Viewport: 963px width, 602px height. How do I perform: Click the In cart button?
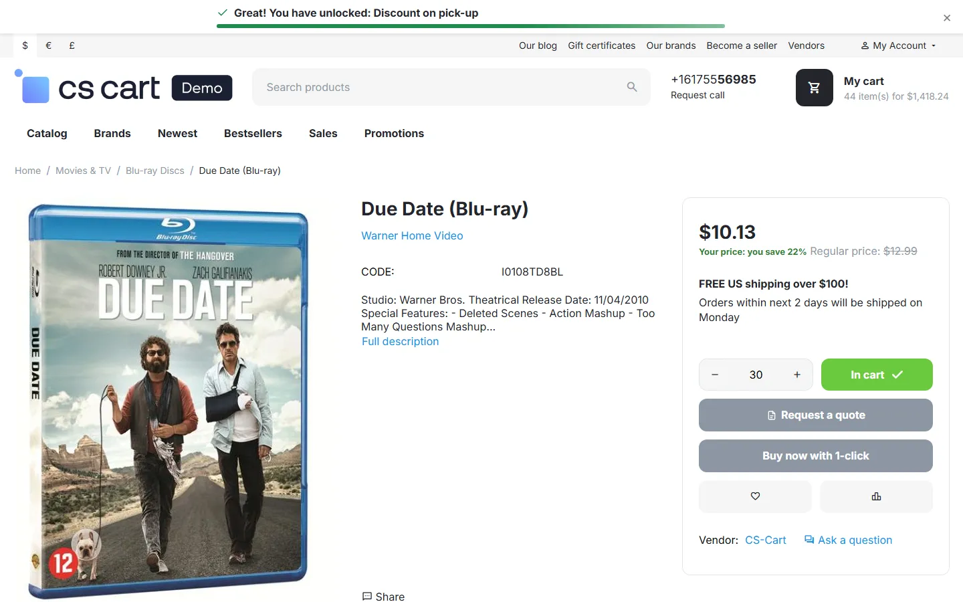(877, 375)
